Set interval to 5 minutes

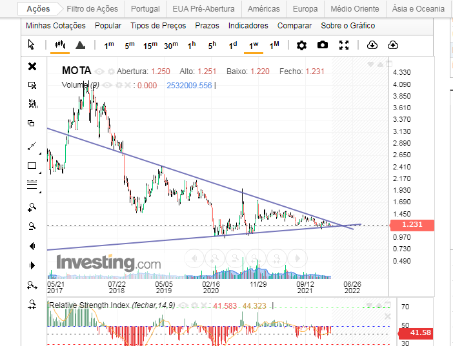(x=130, y=45)
